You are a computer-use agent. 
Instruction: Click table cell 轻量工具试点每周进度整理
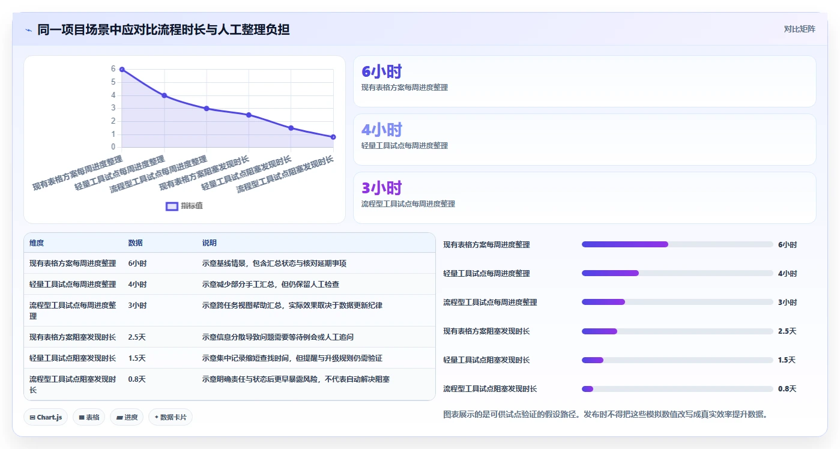tap(73, 285)
